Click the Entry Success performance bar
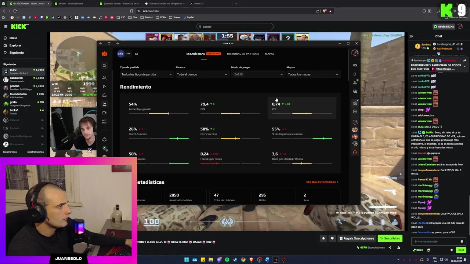The image size is (470, 264). tap(230, 139)
